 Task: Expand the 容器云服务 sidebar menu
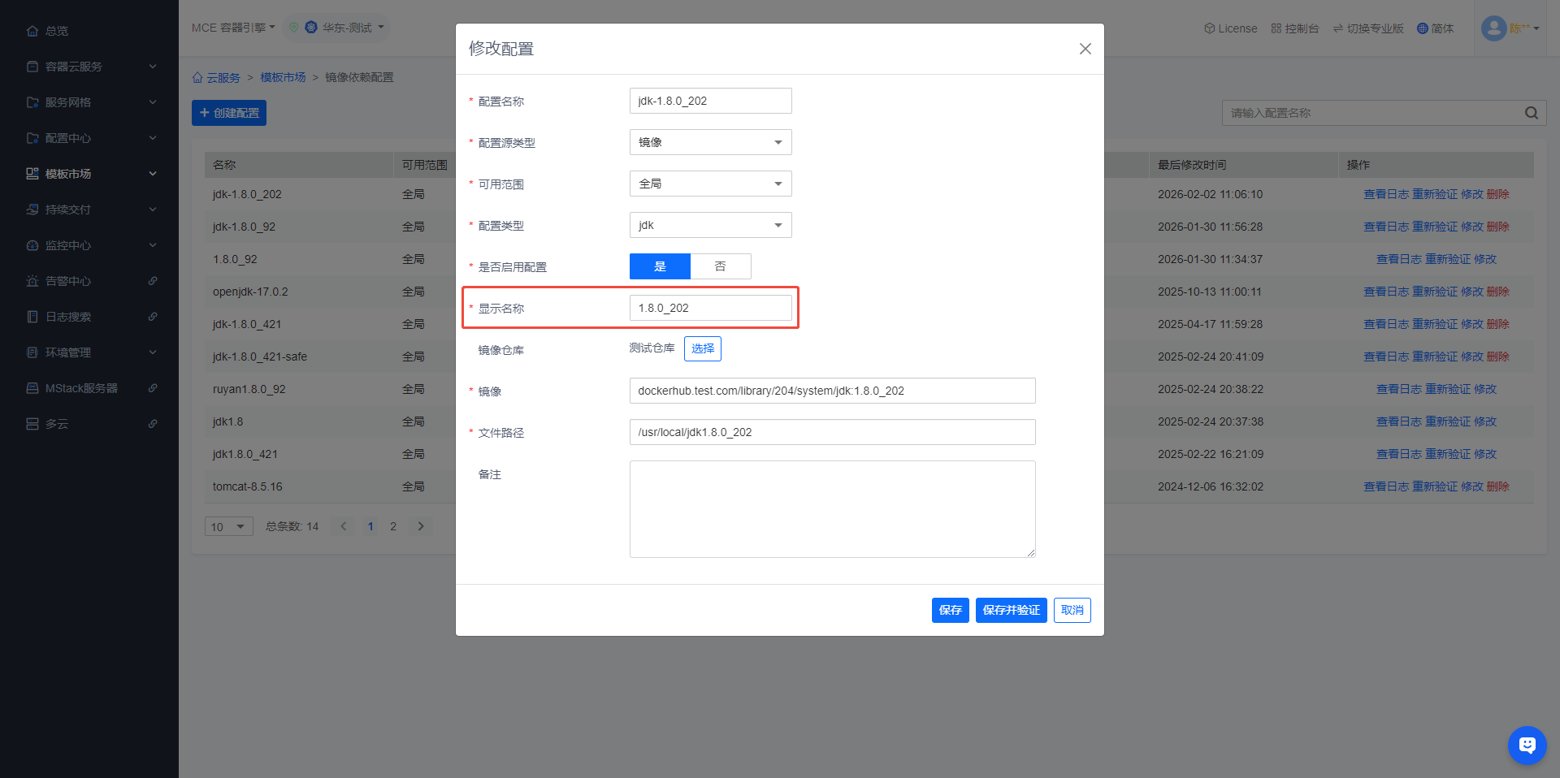89,67
